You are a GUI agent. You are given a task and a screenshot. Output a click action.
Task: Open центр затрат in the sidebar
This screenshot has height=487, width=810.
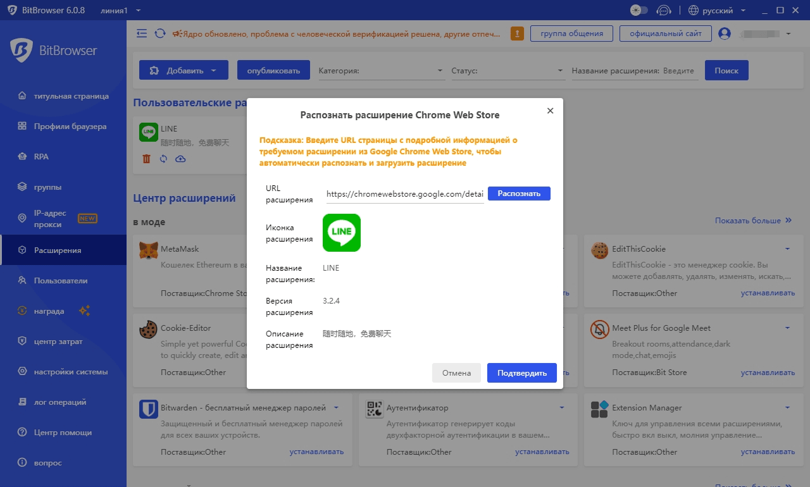coord(63,342)
